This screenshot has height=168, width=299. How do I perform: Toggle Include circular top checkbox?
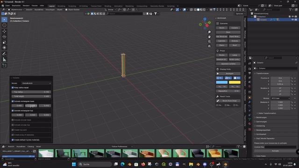tap(13, 125)
